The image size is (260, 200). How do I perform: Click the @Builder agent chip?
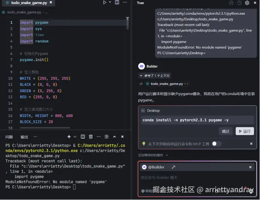(153, 167)
